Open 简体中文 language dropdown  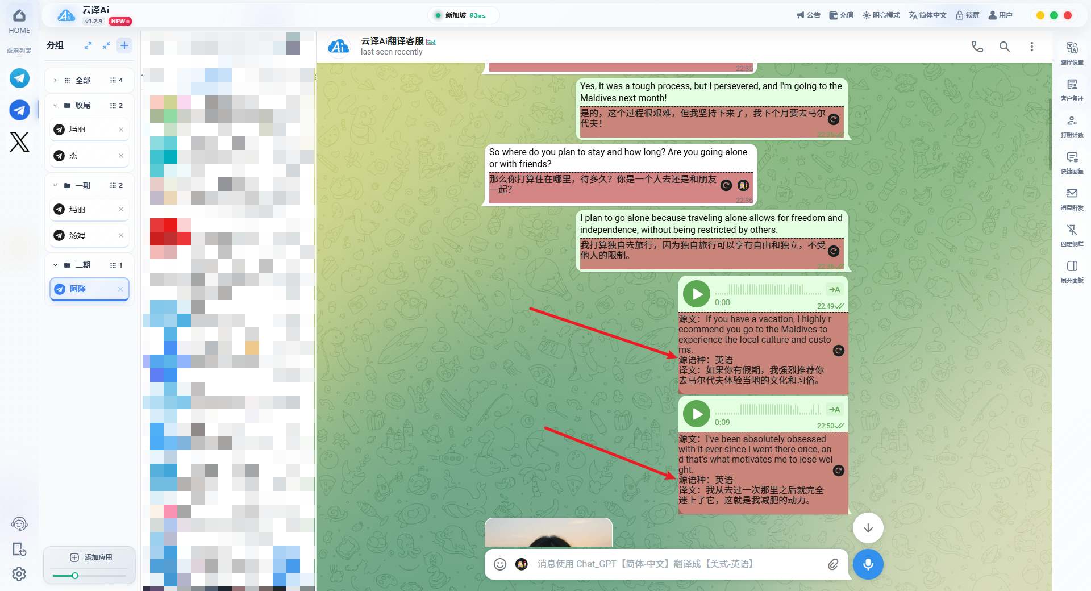(927, 15)
